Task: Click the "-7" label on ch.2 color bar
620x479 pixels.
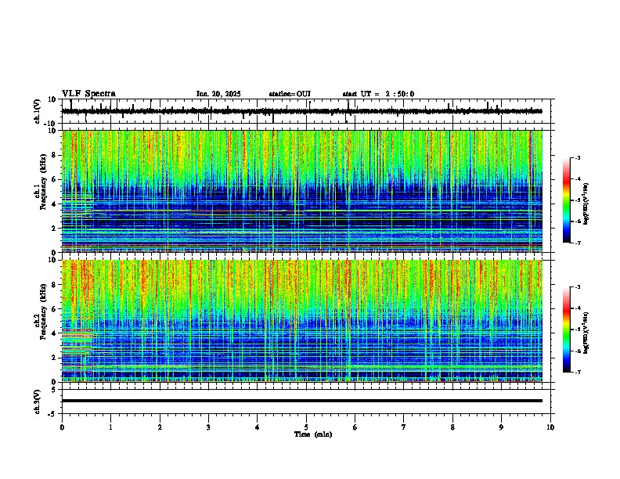Action: 578,372
